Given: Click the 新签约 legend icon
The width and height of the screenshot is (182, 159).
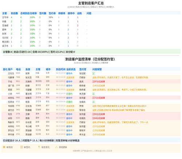Looking at the screenshot, I should [21, 147].
